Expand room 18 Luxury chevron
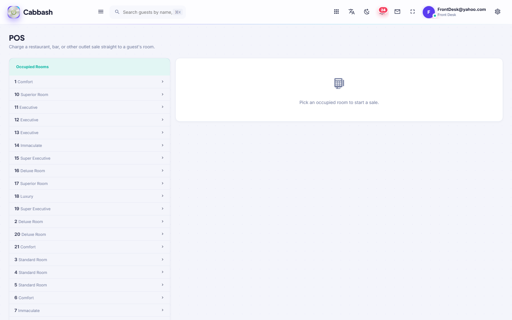The image size is (512, 320). pos(163,196)
